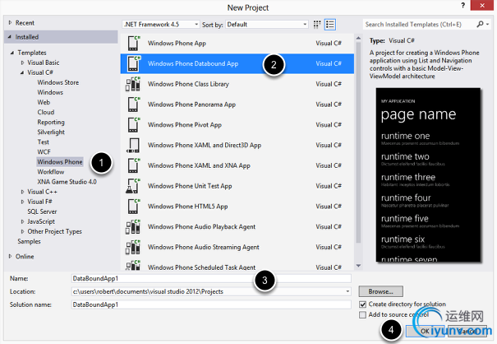
Task: Select the Reporting category
Action: [51, 123]
